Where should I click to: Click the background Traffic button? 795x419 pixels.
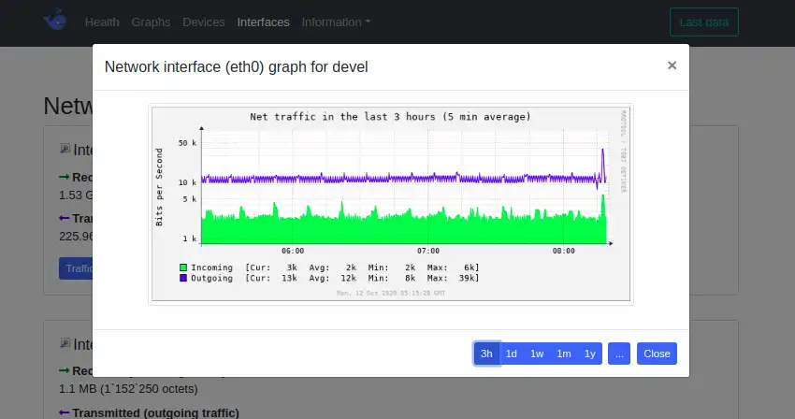tap(76, 268)
